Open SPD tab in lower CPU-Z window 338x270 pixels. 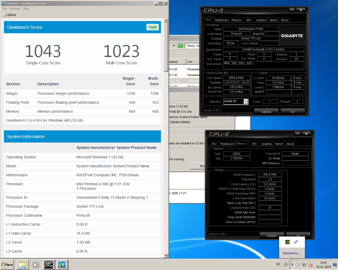click(x=254, y=144)
